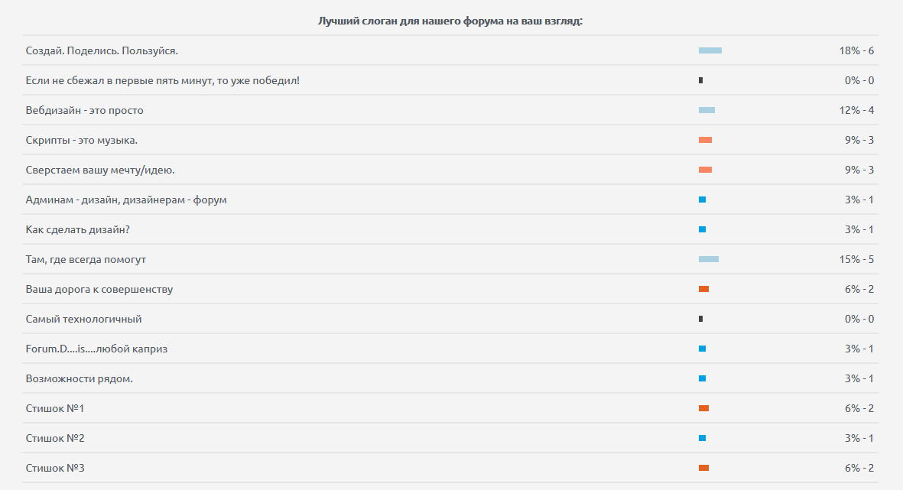
Task: Click the orange bar for 'Стишок №3'
Action: (703, 468)
